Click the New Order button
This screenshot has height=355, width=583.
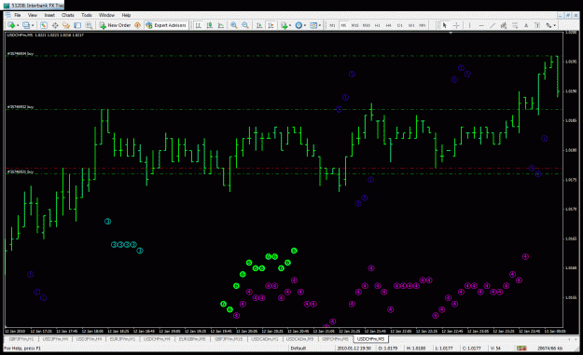point(115,25)
